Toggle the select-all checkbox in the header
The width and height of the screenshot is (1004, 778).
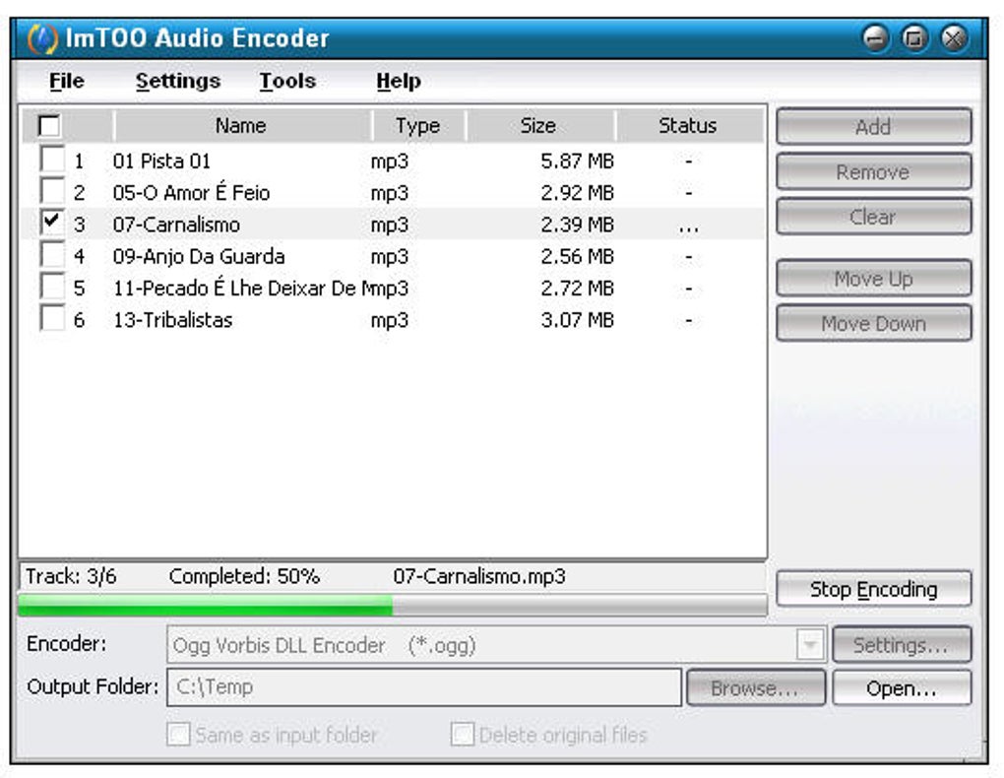coord(49,126)
